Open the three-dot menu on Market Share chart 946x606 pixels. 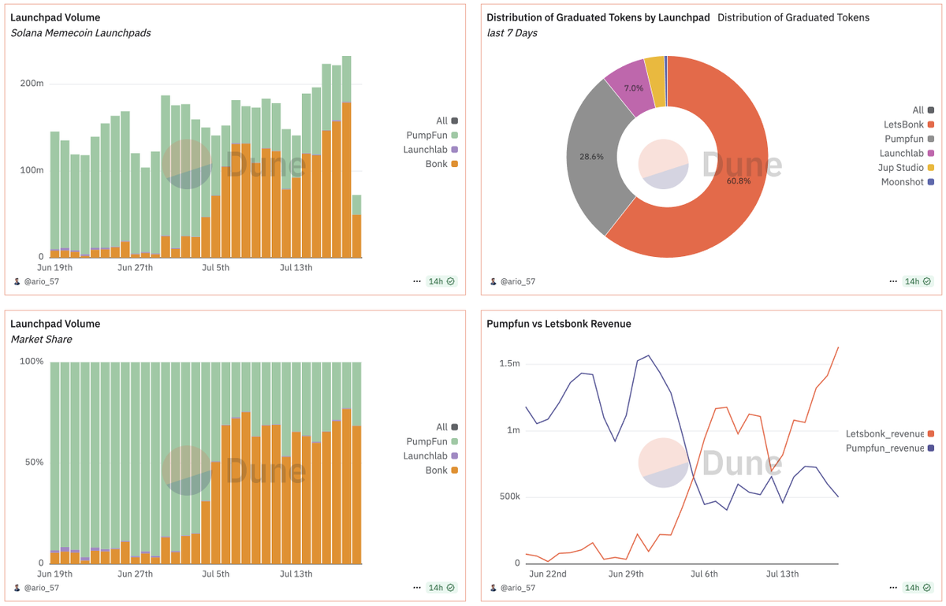click(x=417, y=588)
